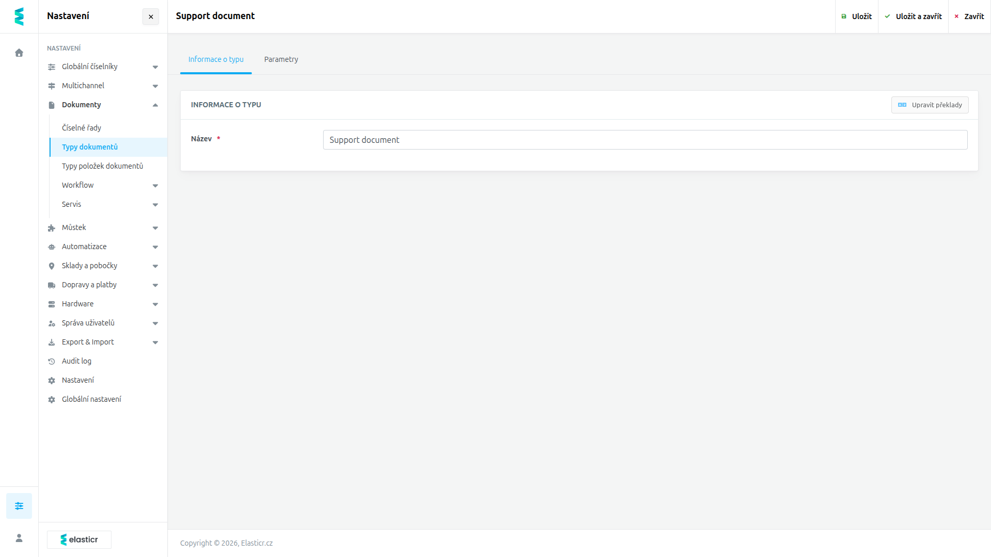Click the Export & Import download icon
Screen dimensions: 991x557
point(52,342)
